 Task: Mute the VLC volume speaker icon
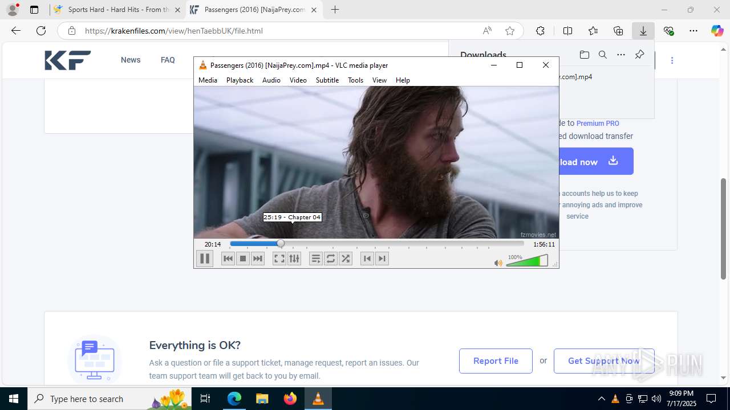pyautogui.click(x=498, y=263)
